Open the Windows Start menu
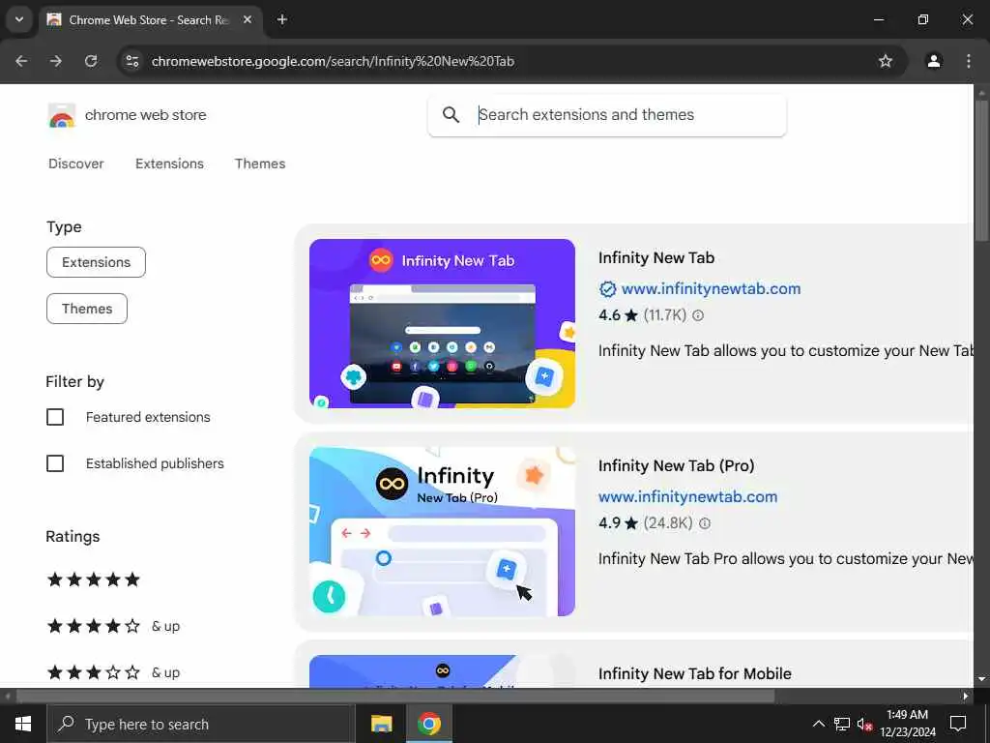Image resolution: width=990 pixels, height=743 pixels. 23,724
